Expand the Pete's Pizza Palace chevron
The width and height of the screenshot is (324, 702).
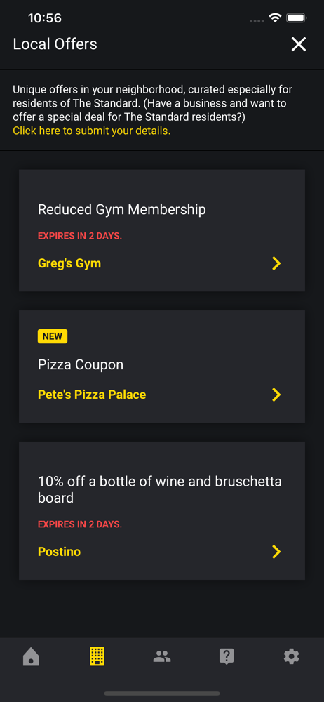(x=276, y=395)
